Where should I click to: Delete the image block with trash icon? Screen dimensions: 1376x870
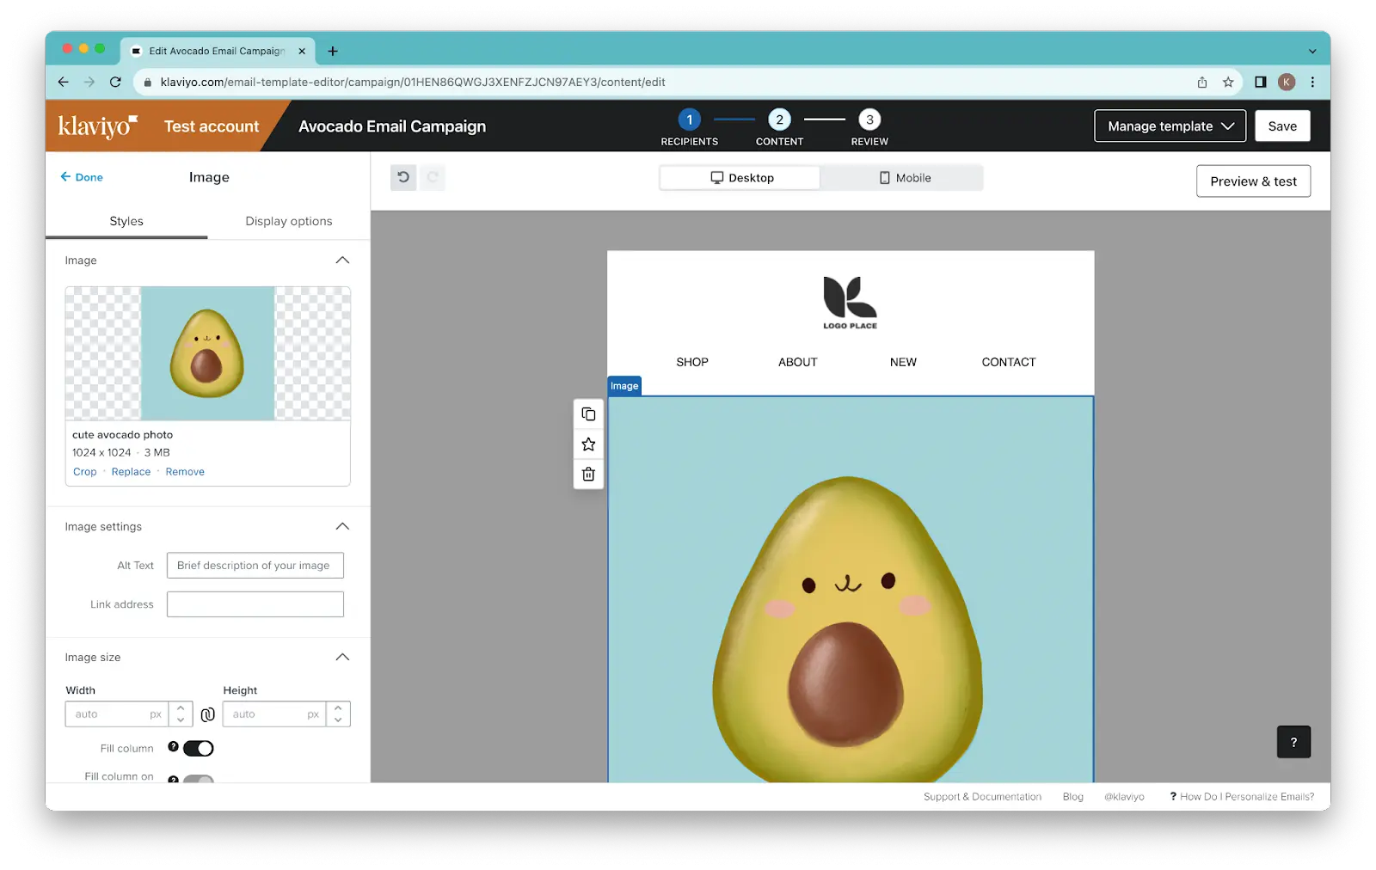pos(588,474)
